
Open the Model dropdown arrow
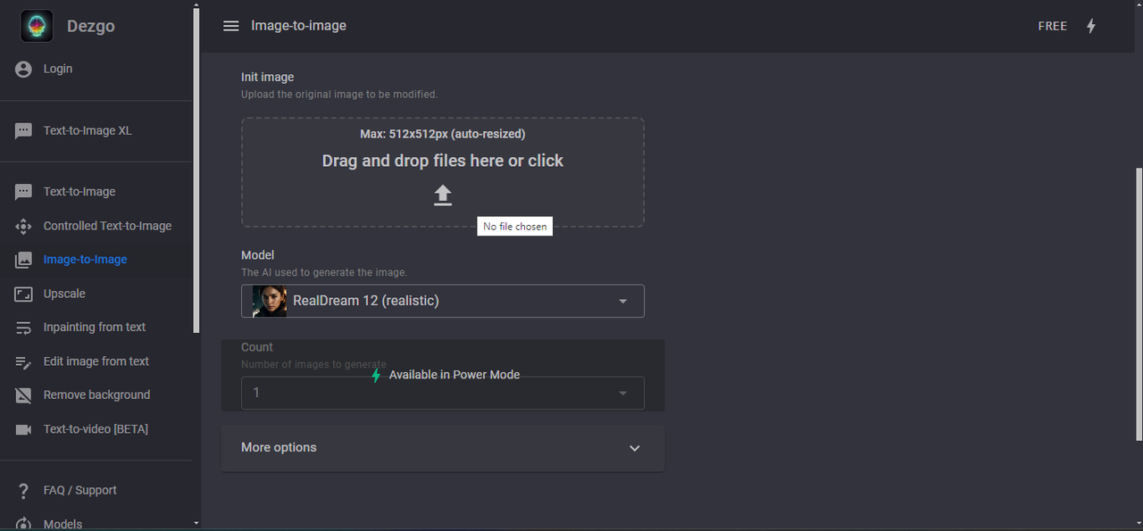click(x=623, y=302)
